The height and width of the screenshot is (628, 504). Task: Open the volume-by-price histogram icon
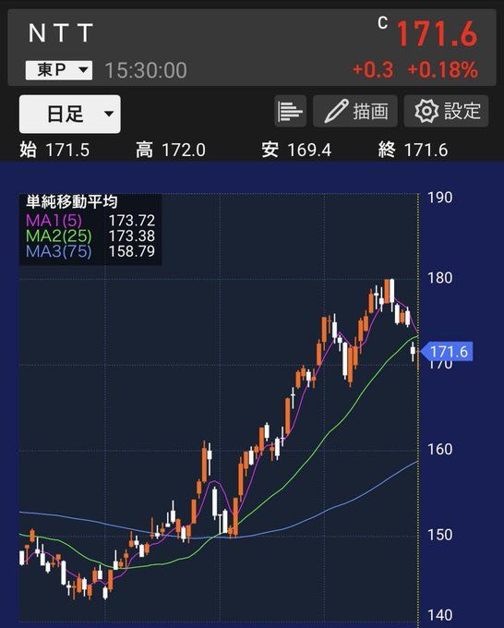[291, 111]
